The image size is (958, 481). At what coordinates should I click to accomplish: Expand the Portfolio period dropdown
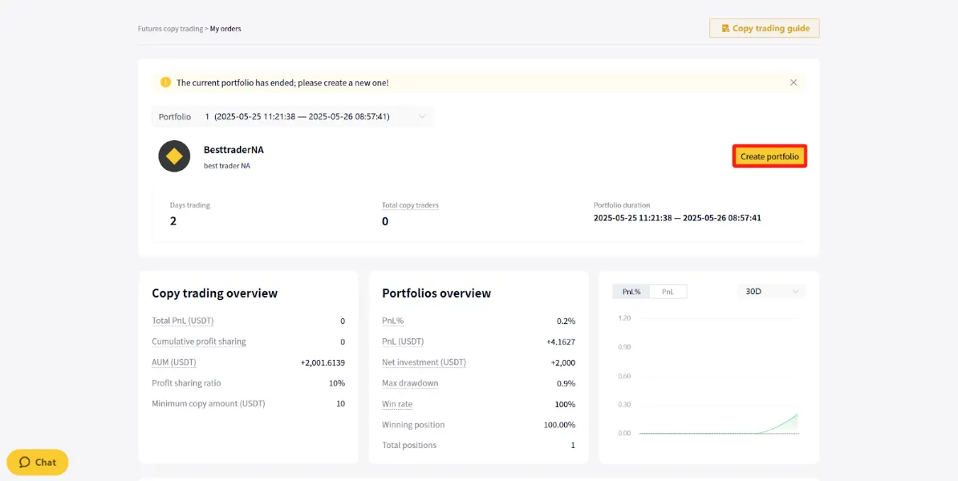coord(292,116)
